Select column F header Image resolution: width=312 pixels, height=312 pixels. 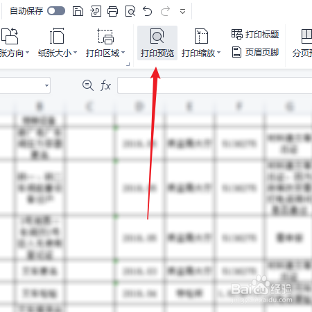(239, 106)
